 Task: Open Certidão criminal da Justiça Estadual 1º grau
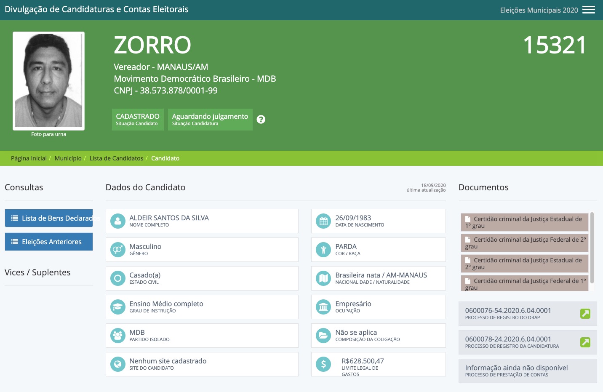coord(524,222)
